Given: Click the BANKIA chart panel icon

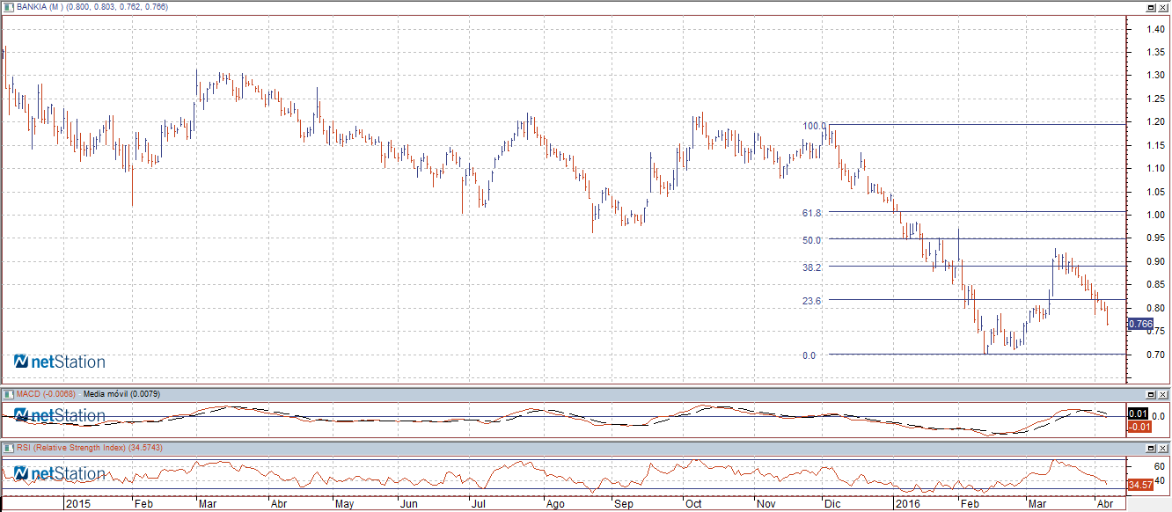Looking at the screenshot, I should click(x=9, y=7).
